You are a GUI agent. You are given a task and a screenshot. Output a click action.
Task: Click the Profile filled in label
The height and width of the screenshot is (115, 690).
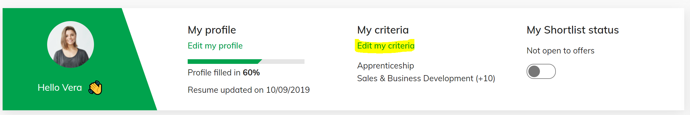click(x=214, y=73)
